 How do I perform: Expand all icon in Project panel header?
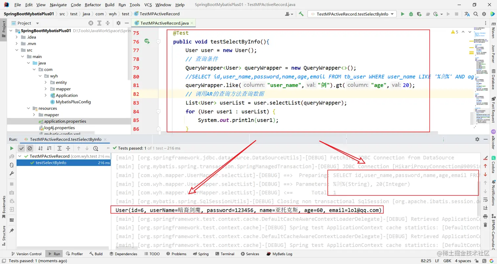pos(100,23)
